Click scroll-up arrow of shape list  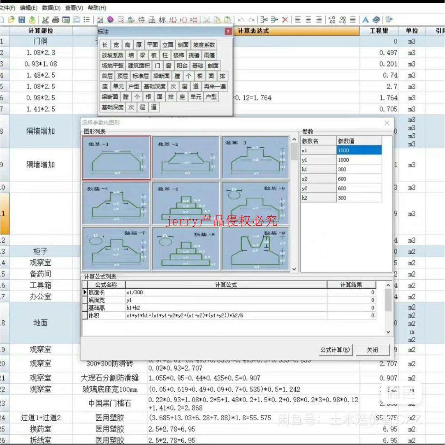tap(294, 139)
